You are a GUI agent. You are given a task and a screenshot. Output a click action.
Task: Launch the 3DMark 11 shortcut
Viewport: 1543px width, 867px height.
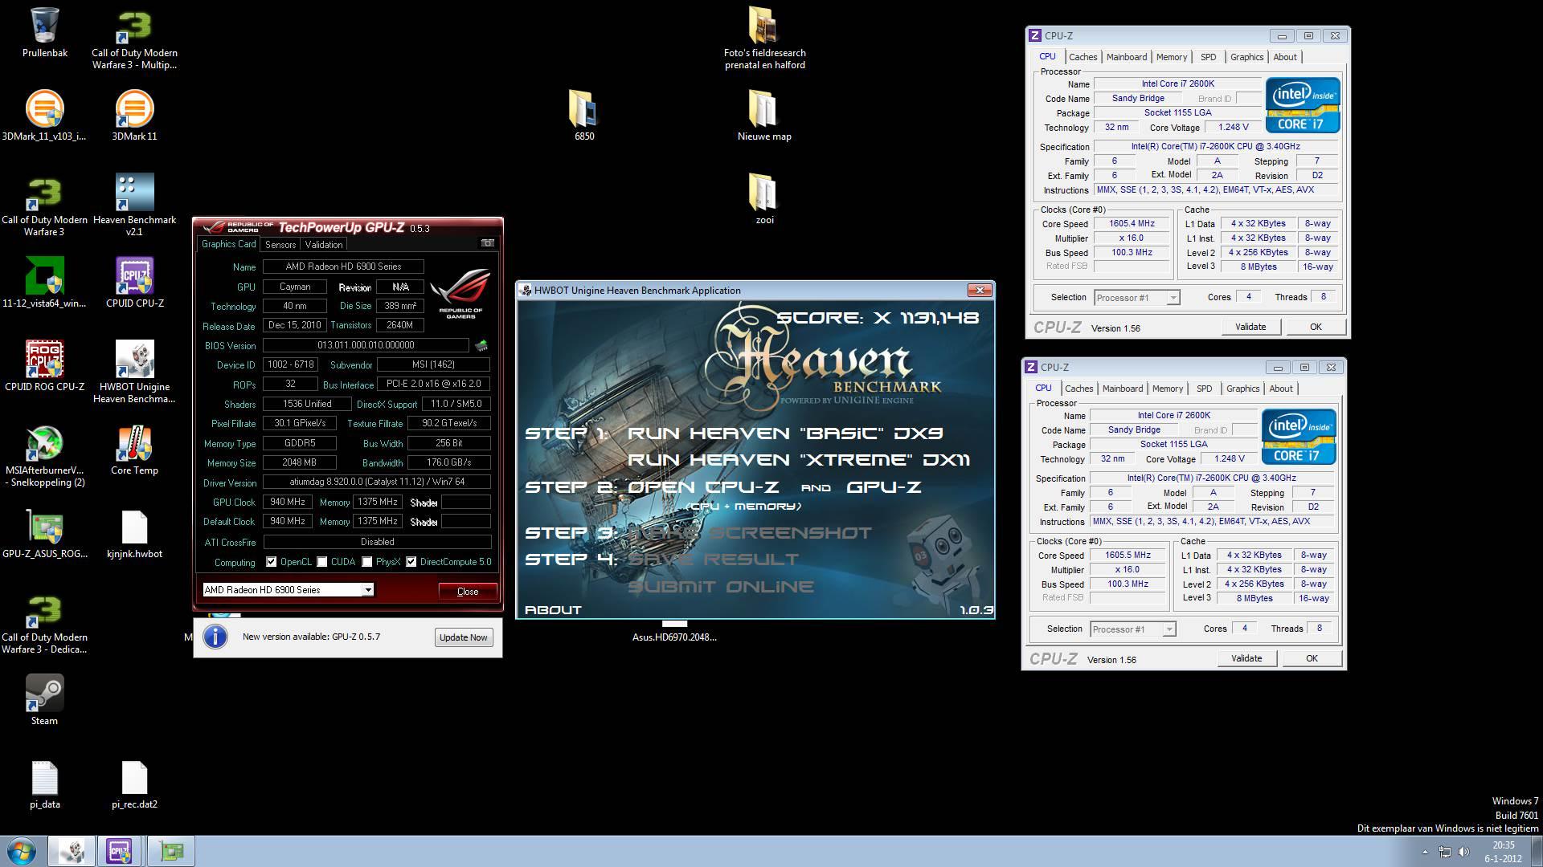(x=134, y=116)
